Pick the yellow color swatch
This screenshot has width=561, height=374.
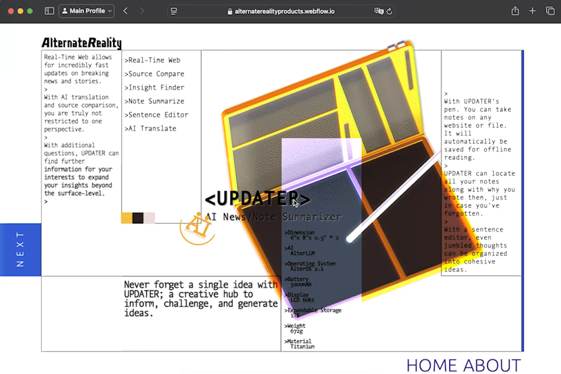point(127,218)
